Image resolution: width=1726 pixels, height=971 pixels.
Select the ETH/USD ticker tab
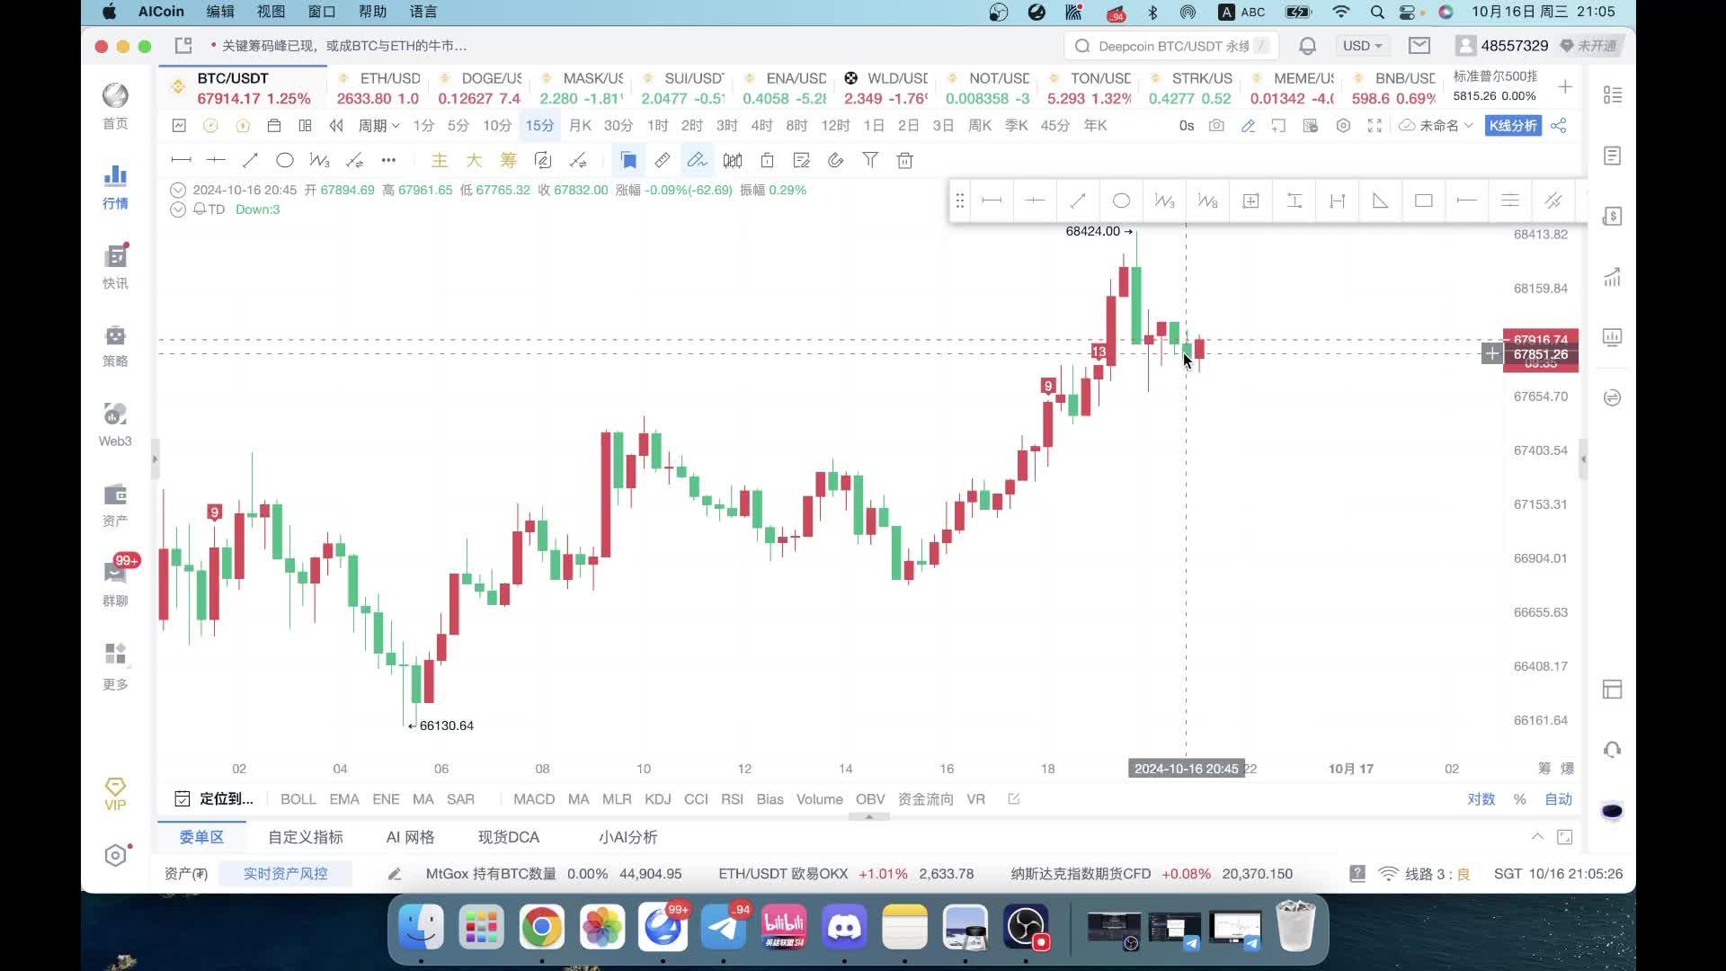click(x=379, y=88)
